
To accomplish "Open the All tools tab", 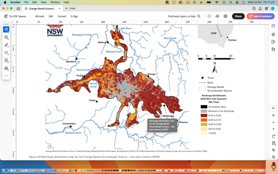I will click(40, 16).
